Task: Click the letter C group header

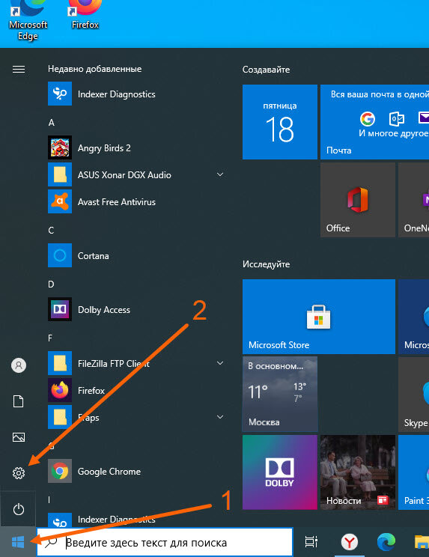Action: 51,230
